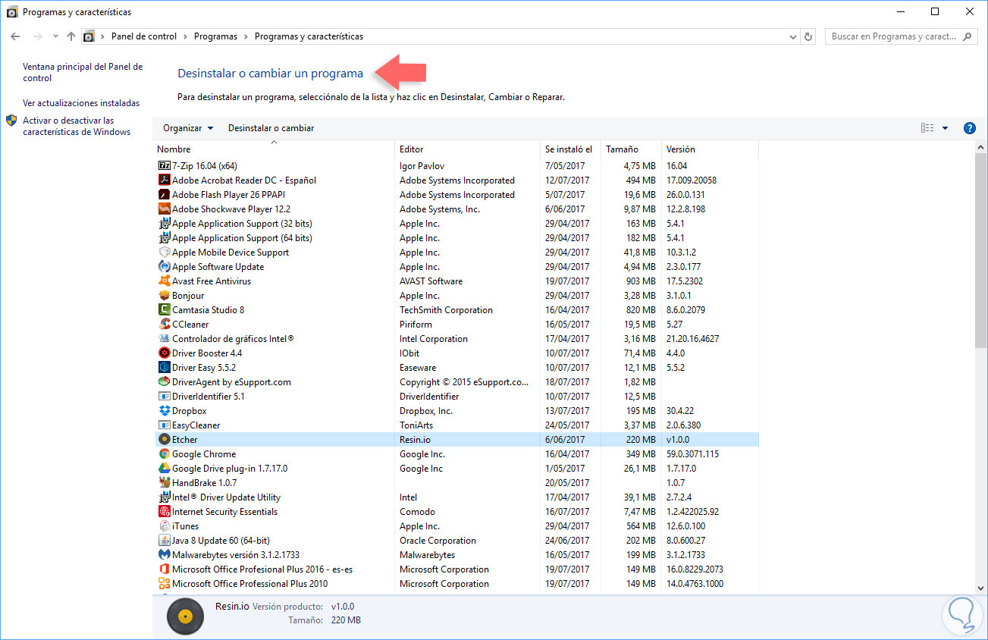Open Activar o desactivar las características de Windows

pos(77,126)
